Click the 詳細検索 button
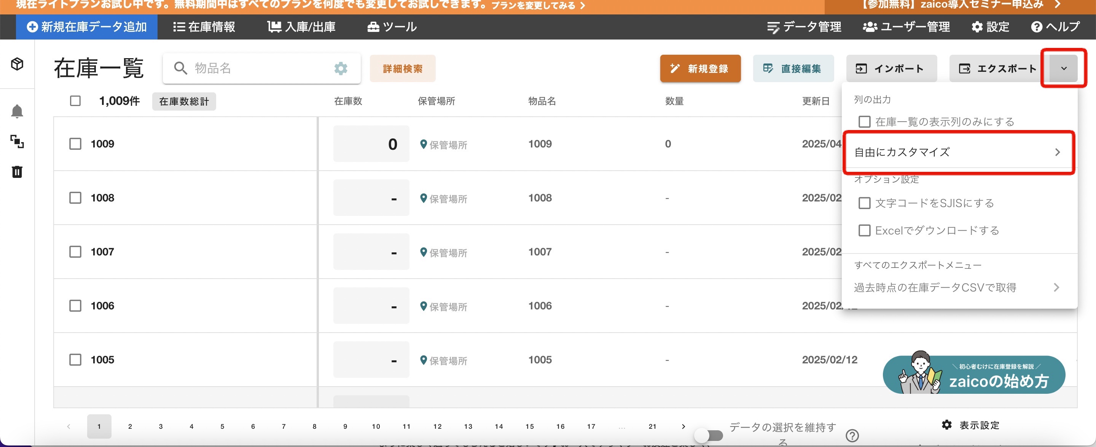 click(x=403, y=68)
